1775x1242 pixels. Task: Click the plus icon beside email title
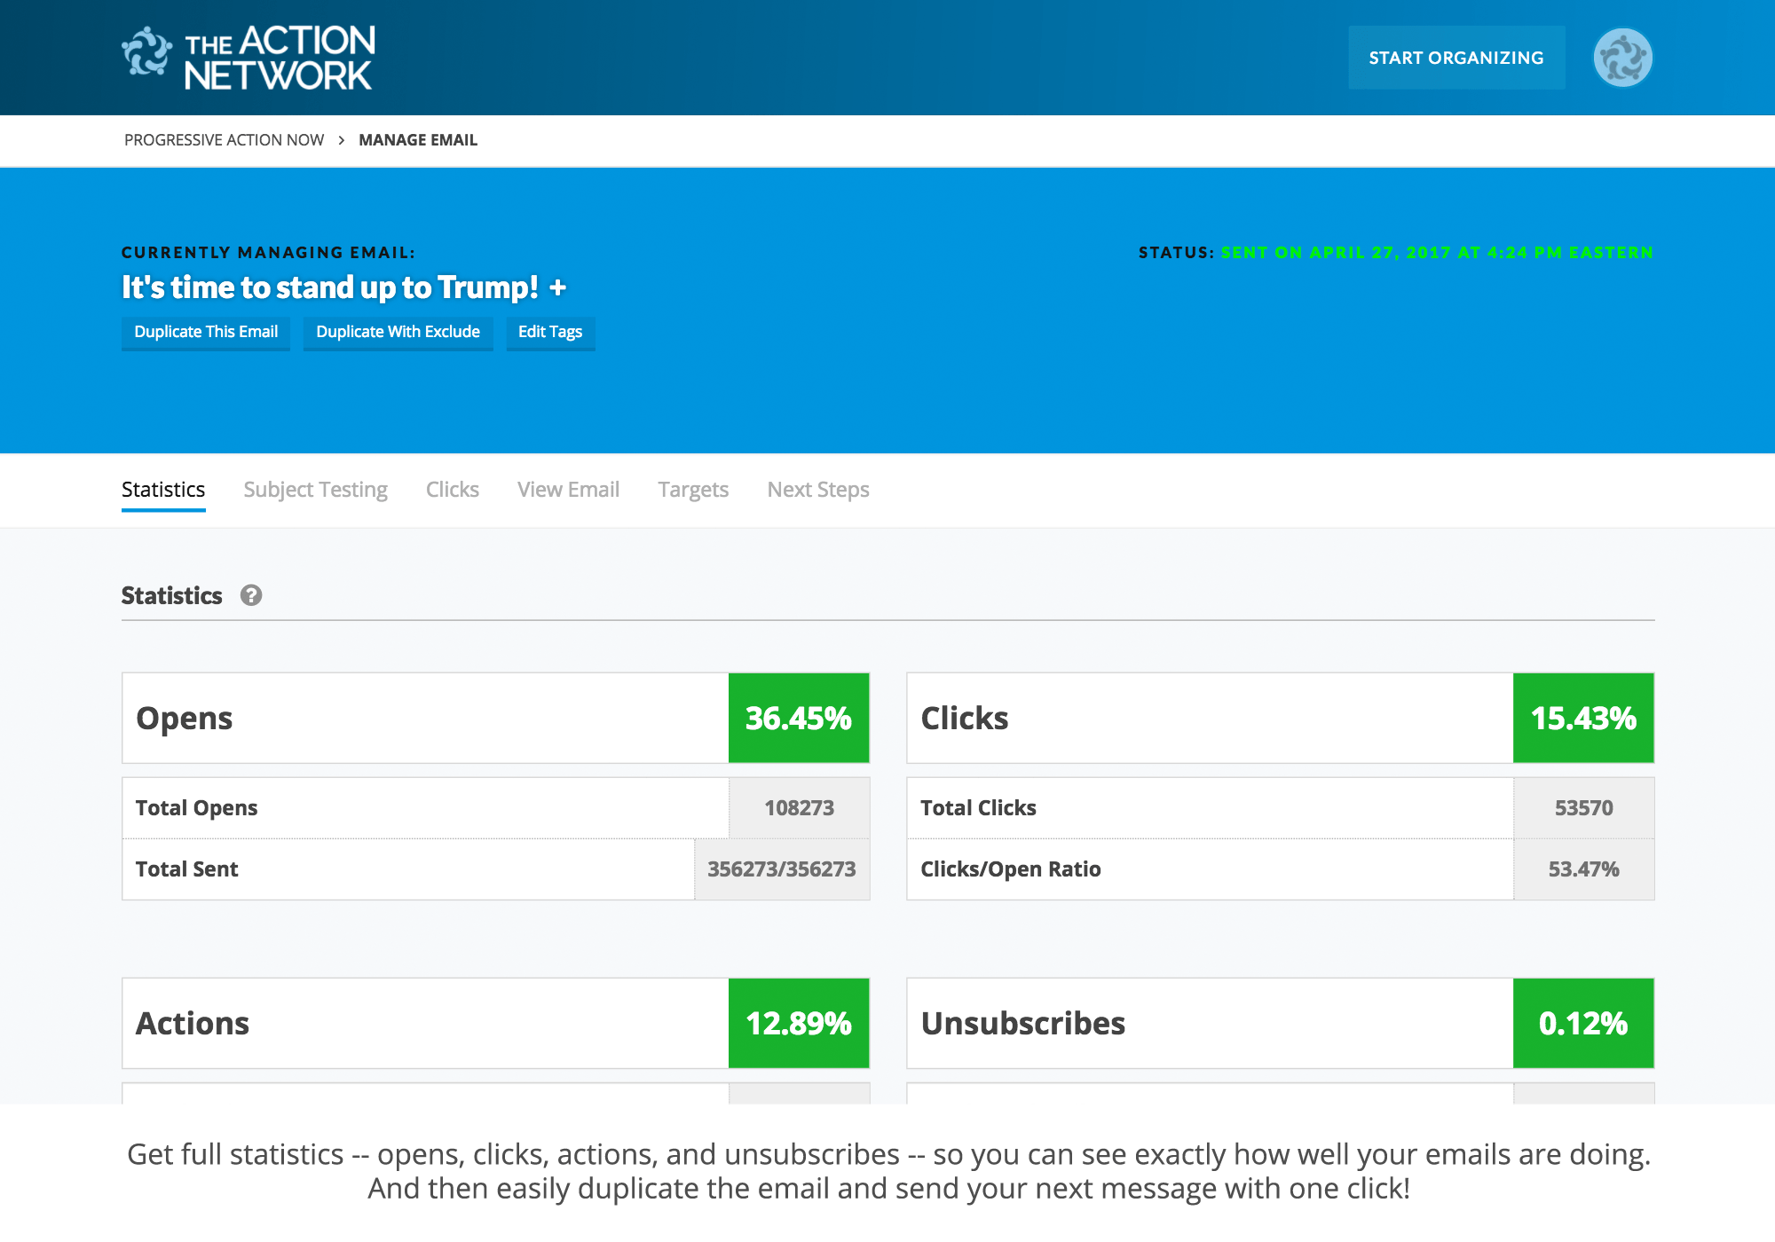[x=557, y=287]
